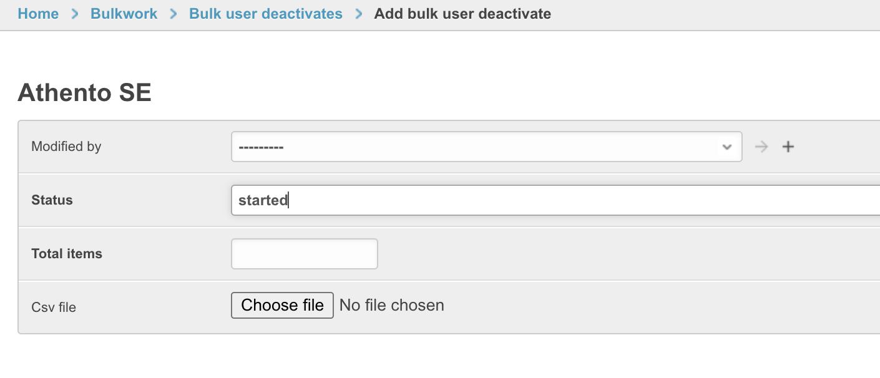This screenshot has width=880, height=378.
Task: Click the Athento SE heading
Action: click(84, 93)
